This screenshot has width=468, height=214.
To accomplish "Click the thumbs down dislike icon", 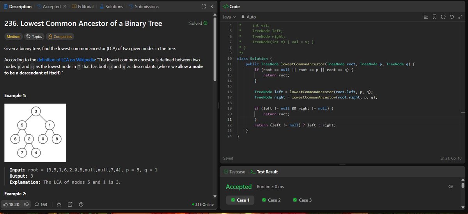I will coord(27,204).
